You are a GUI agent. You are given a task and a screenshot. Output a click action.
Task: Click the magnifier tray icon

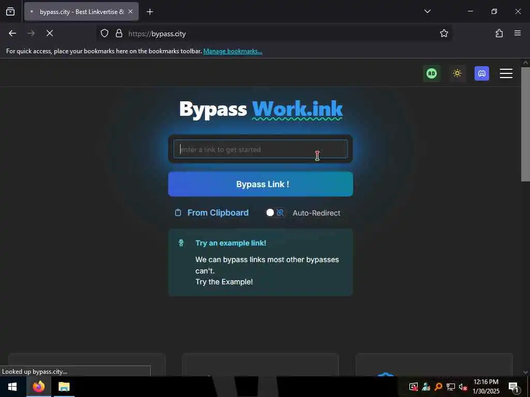click(x=438, y=387)
